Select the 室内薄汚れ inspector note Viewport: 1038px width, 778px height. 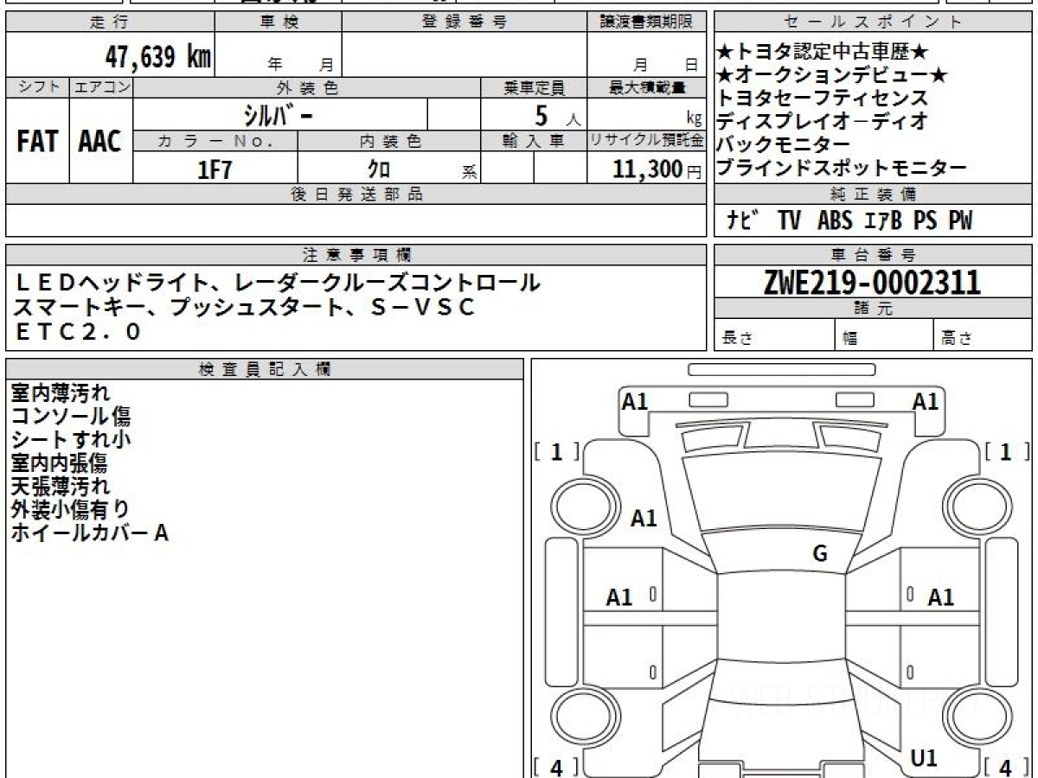pyautogui.click(x=61, y=394)
